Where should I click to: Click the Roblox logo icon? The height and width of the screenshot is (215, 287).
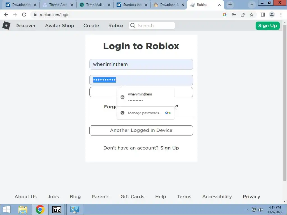pyautogui.click(x=6, y=25)
